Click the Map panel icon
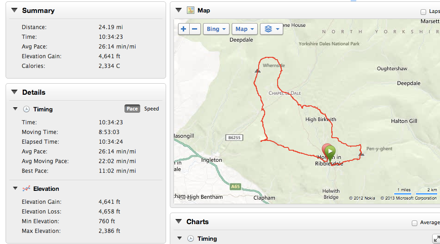Screen dimensions: 440x244 (191, 10)
